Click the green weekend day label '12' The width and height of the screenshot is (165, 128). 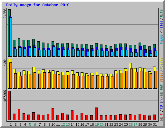(63, 124)
